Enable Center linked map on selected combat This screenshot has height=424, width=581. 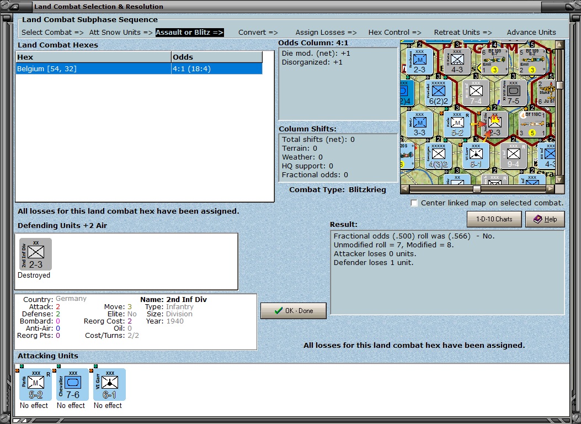414,203
